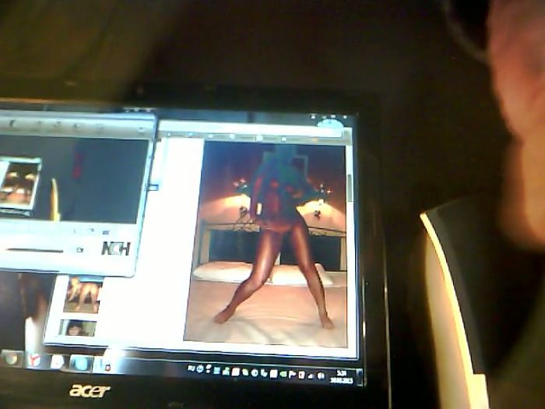Open Google Chrome from the taskbar
Image resolution: width=545 pixels, height=409 pixels.
pos(11,358)
